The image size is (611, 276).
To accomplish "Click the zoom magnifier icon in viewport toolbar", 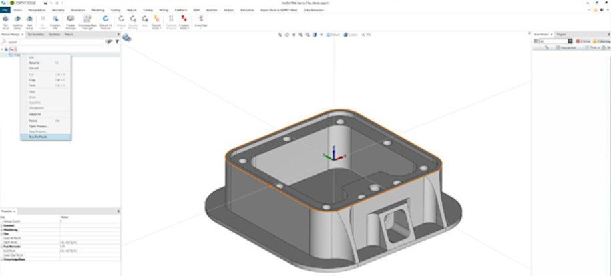I will pos(300,34).
